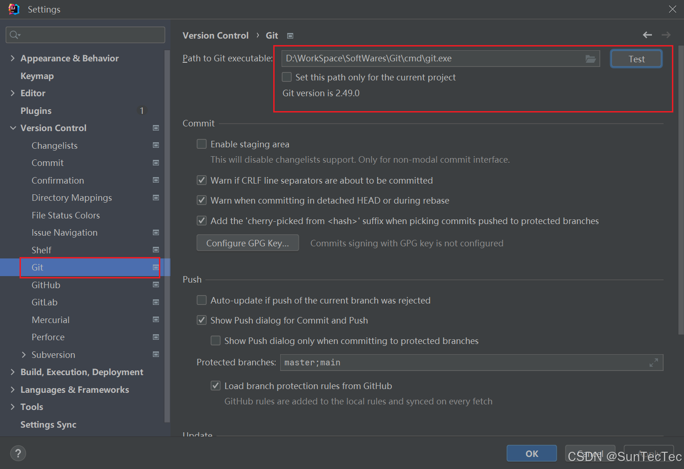Open GitHub settings page
684x469 pixels.
point(46,285)
